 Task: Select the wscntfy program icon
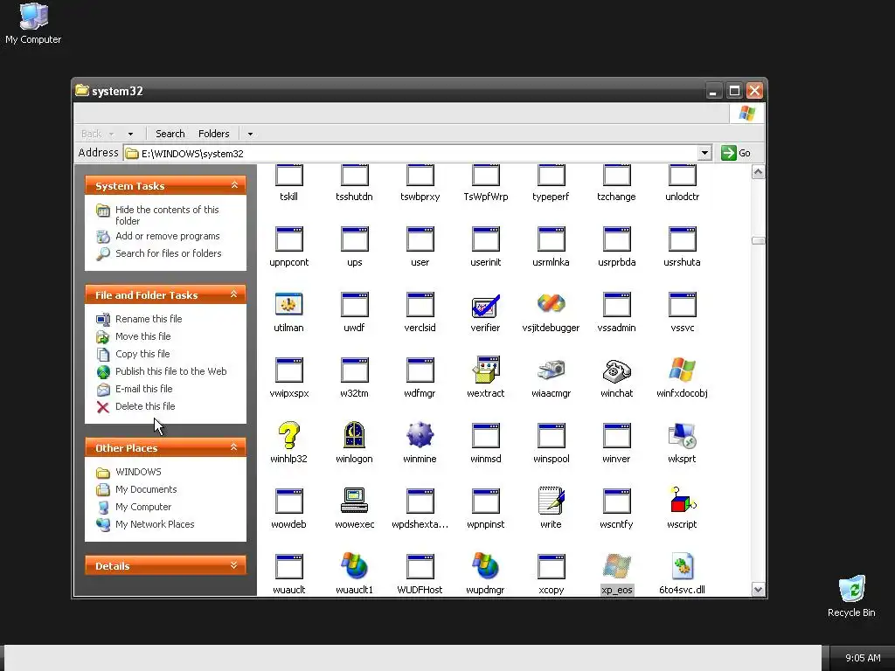(x=616, y=502)
